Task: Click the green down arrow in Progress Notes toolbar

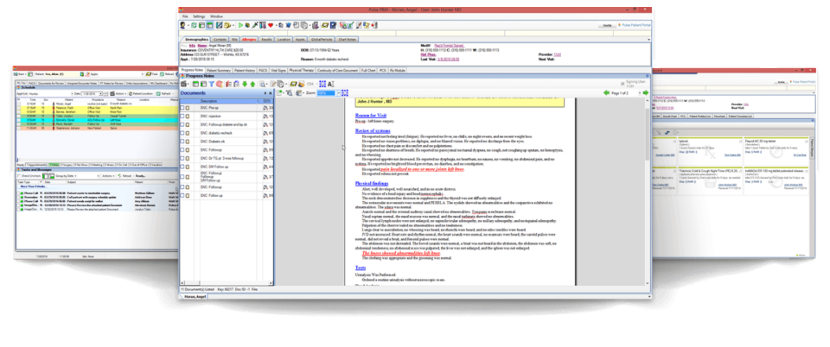Action: point(245,84)
